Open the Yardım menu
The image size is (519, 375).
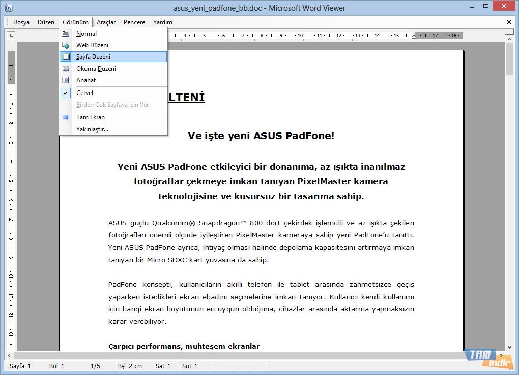coord(162,22)
